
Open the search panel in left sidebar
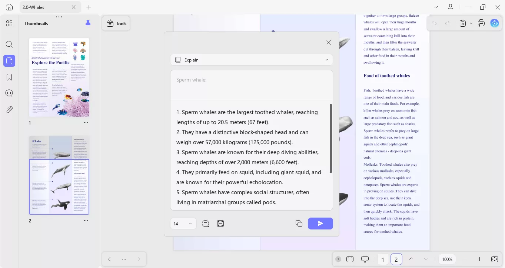[9, 44]
